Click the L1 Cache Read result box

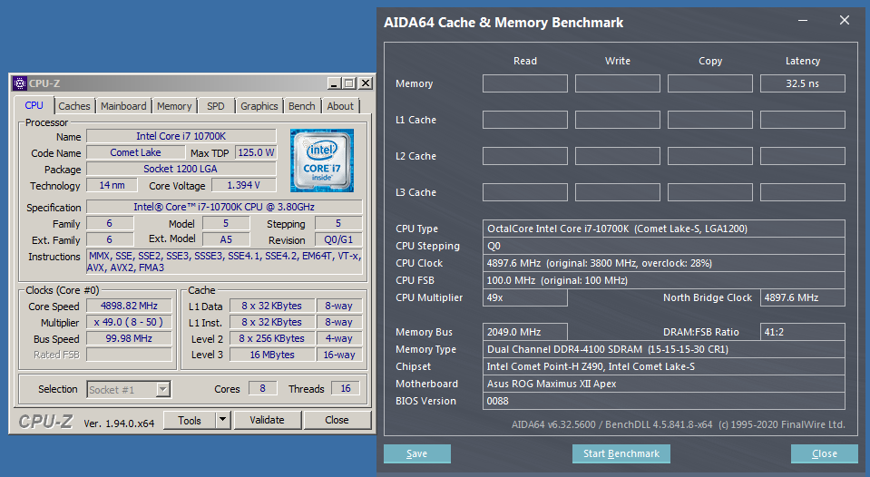coord(525,120)
